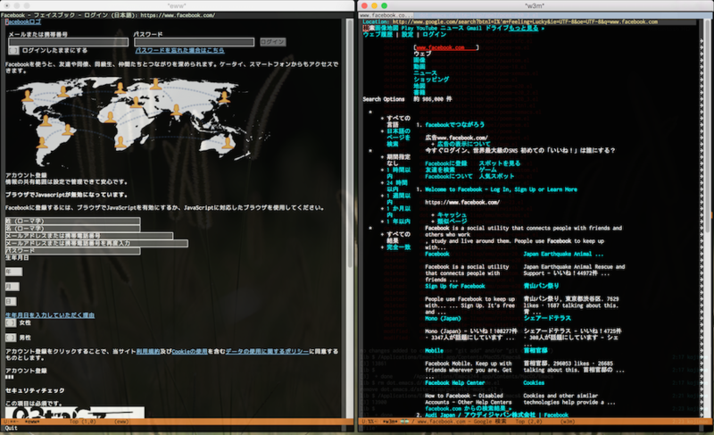The image size is (714, 435).
Task: Open the Cookieの使用 link
Action: point(189,352)
